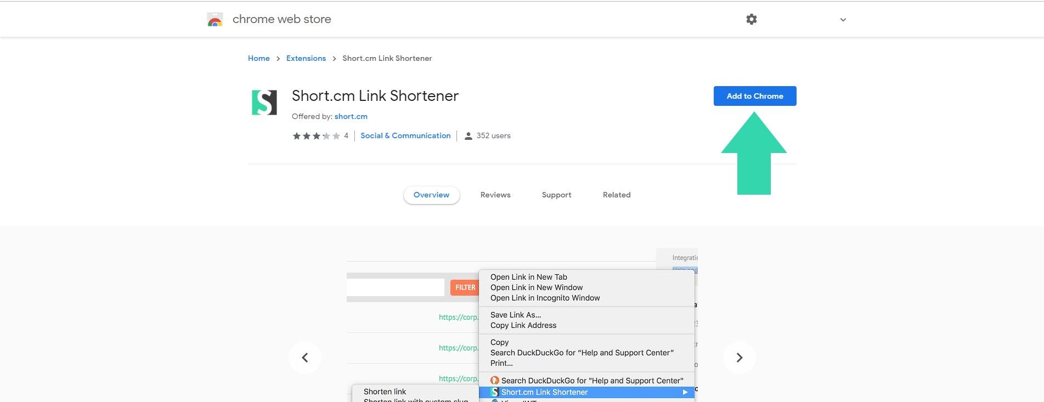
Task: Click the rating count '4'
Action: coord(346,135)
